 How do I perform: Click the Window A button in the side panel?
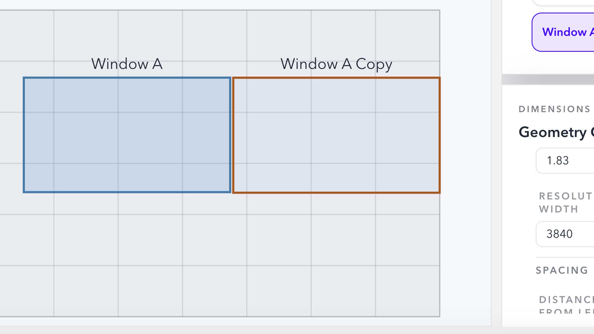(569, 32)
